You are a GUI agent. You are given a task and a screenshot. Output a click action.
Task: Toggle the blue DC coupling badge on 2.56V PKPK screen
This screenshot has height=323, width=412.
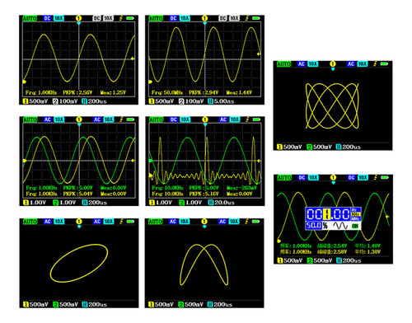tap(47, 18)
